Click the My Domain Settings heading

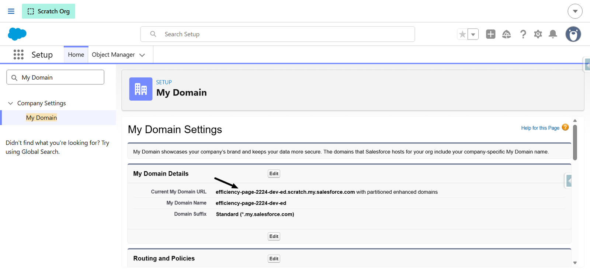click(x=175, y=129)
